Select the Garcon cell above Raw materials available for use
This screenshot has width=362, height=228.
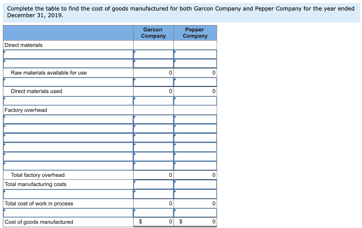[x=153, y=63]
